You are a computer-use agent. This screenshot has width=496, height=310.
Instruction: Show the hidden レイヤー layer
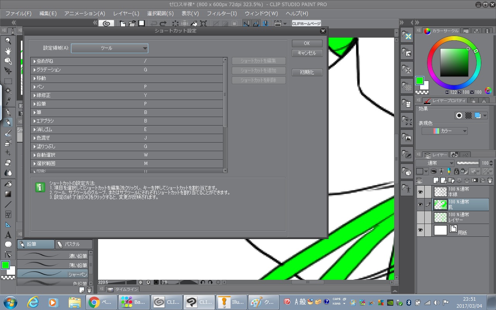coord(420,217)
